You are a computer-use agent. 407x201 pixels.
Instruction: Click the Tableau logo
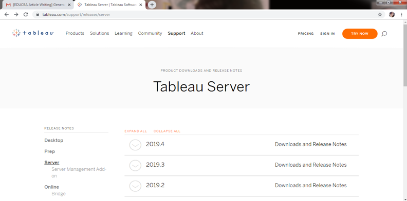click(33, 33)
